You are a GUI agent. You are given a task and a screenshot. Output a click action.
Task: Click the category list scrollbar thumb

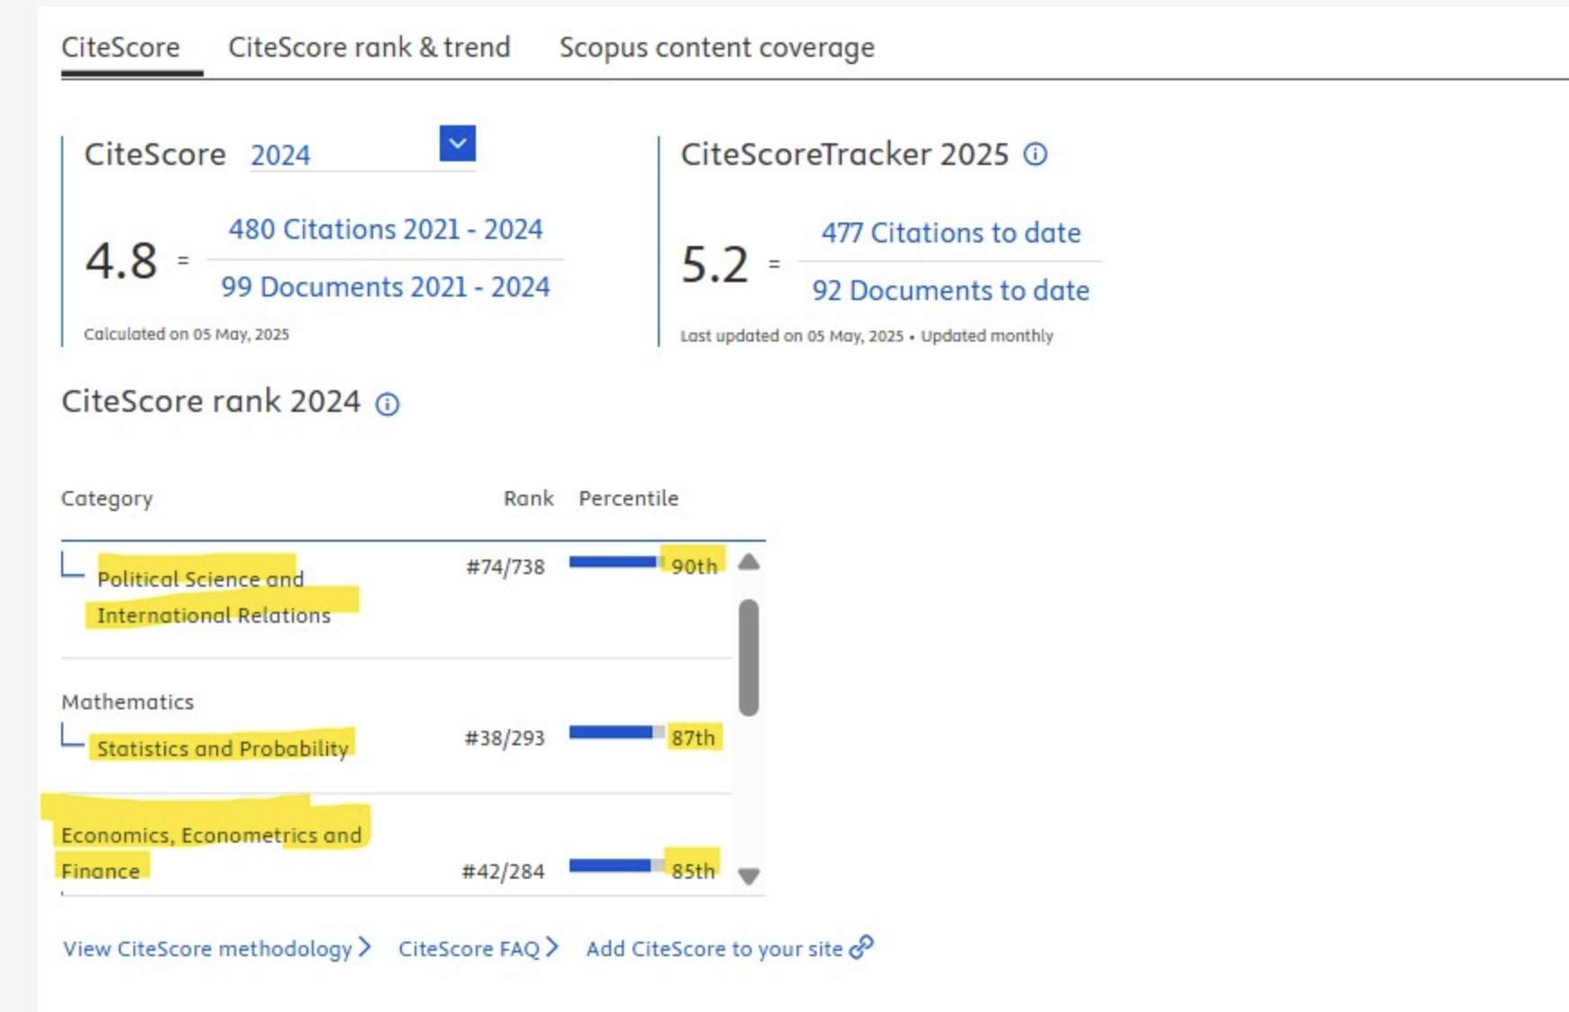[748, 658]
